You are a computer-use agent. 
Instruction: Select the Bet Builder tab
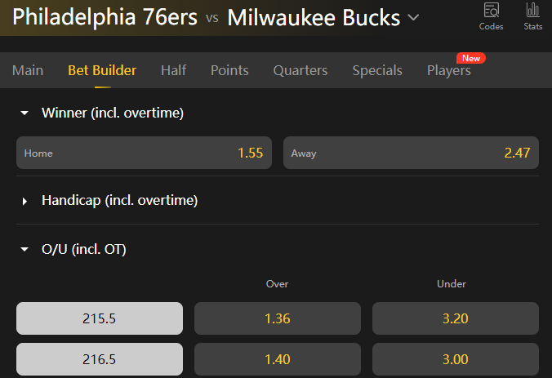point(102,70)
